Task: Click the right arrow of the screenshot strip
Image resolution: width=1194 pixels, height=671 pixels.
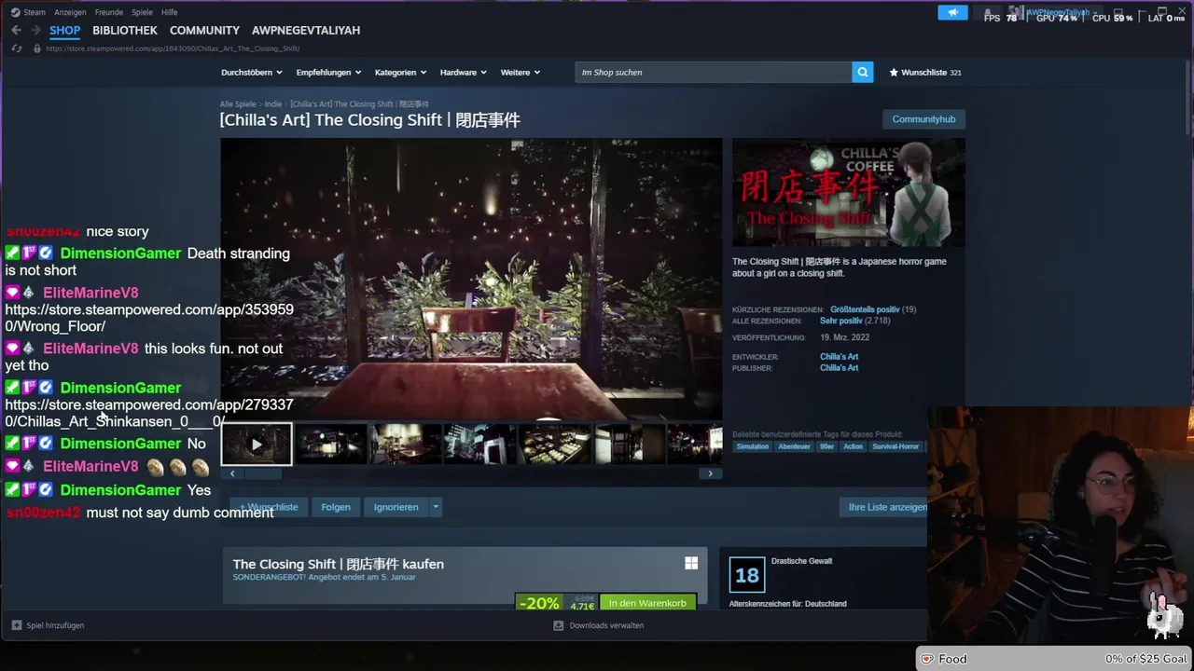Action: coord(710,473)
